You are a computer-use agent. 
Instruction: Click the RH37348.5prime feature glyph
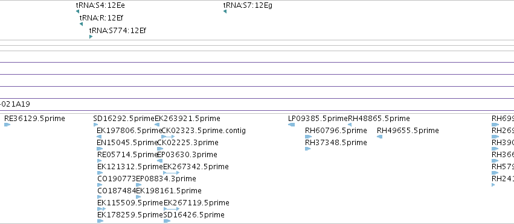point(308,149)
